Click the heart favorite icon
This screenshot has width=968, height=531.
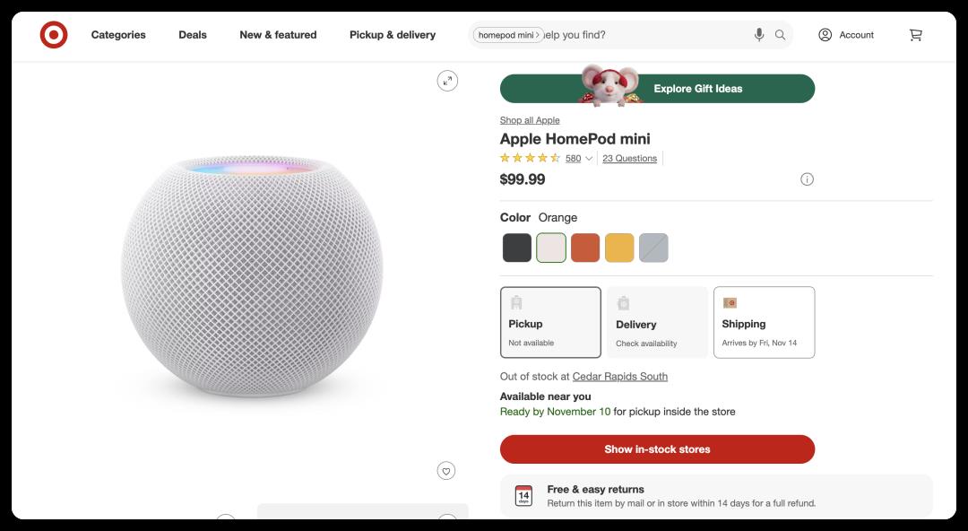pyautogui.click(x=446, y=471)
